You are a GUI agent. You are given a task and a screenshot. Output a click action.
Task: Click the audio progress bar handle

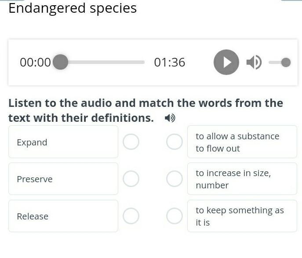tap(61, 62)
